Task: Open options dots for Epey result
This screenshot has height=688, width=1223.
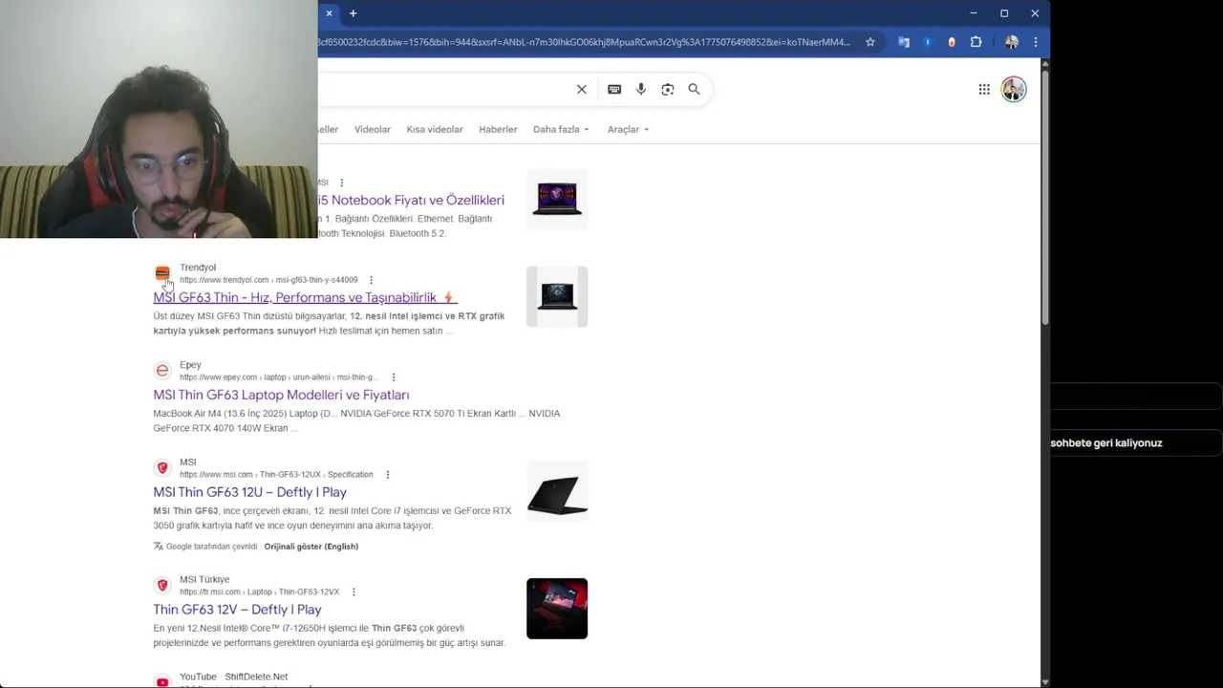Action: [x=394, y=377]
